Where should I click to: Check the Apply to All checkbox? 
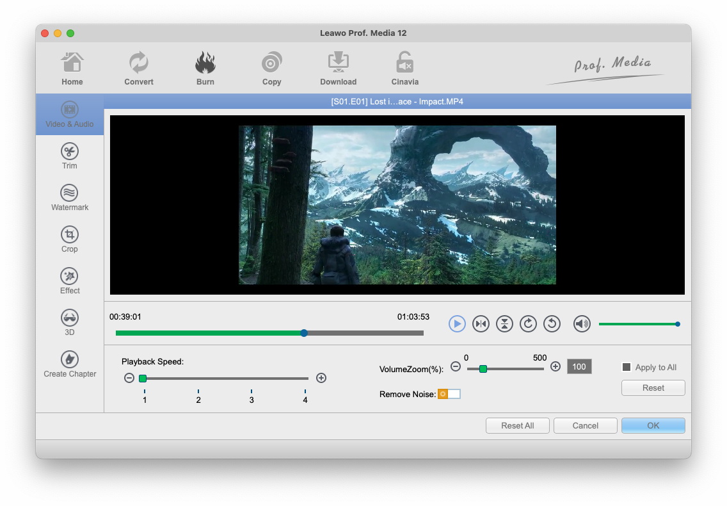(627, 367)
